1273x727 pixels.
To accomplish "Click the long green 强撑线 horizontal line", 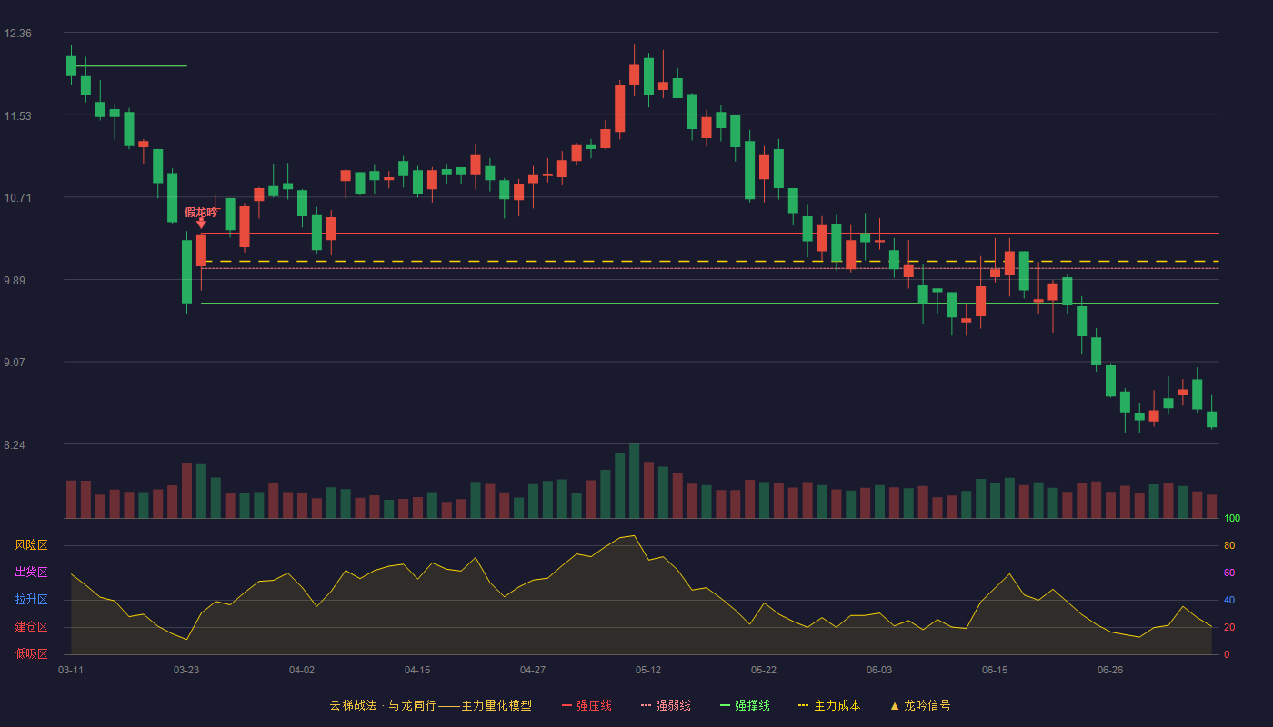I will 709,304.
